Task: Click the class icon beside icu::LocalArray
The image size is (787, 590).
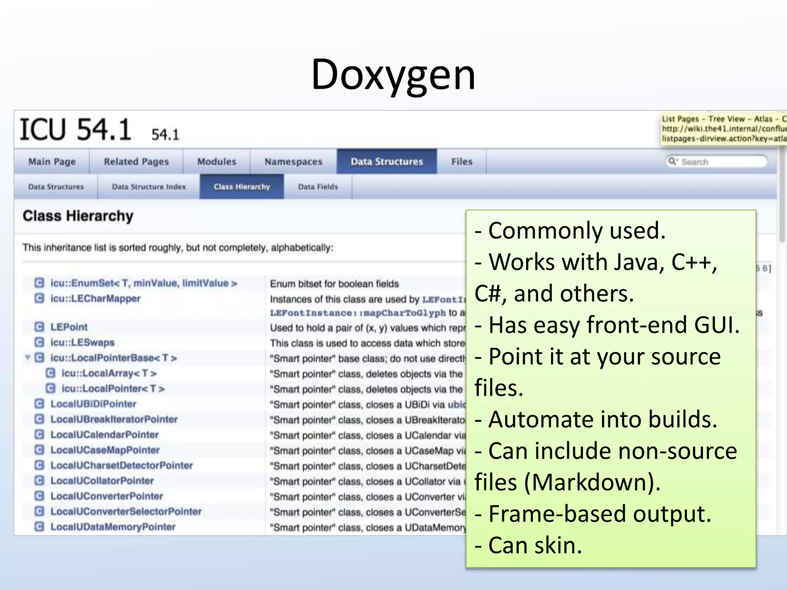Action: 50,373
